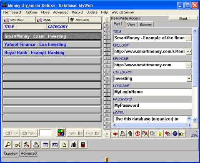Click the red-yellow marker at window bottom

tap(107, 160)
